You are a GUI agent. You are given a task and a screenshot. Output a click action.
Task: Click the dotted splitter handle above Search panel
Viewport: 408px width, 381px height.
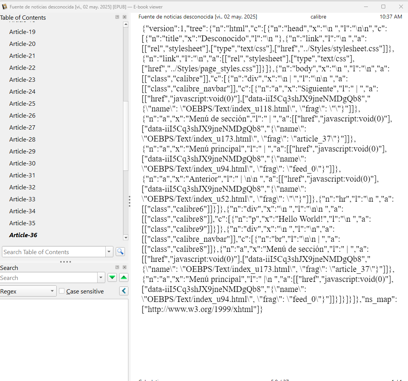66,262
